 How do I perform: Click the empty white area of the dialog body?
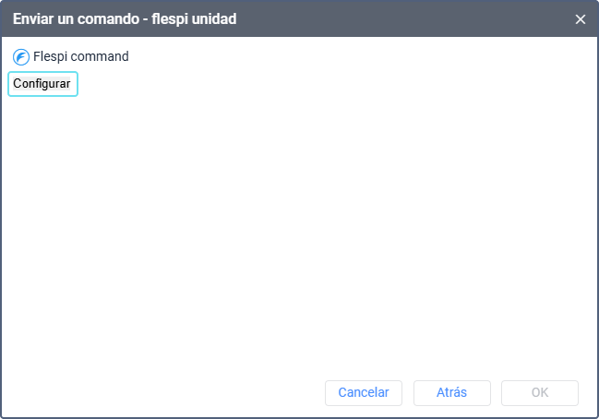click(x=299, y=229)
